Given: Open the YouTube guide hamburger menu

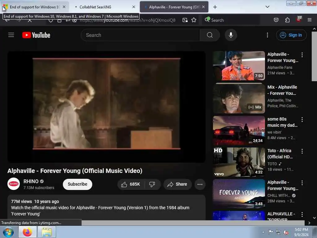Looking at the screenshot, I should point(11,35).
